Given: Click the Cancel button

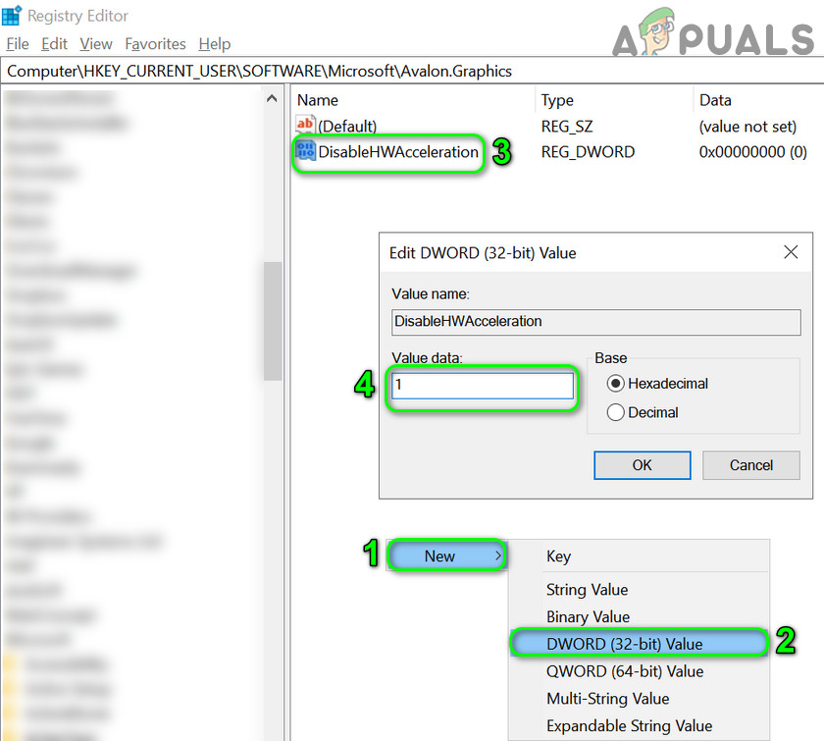Looking at the screenshot, I should (x=751, y=465).
